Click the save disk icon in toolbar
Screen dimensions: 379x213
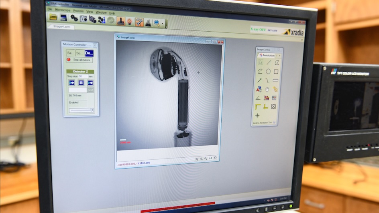point(63,18)
